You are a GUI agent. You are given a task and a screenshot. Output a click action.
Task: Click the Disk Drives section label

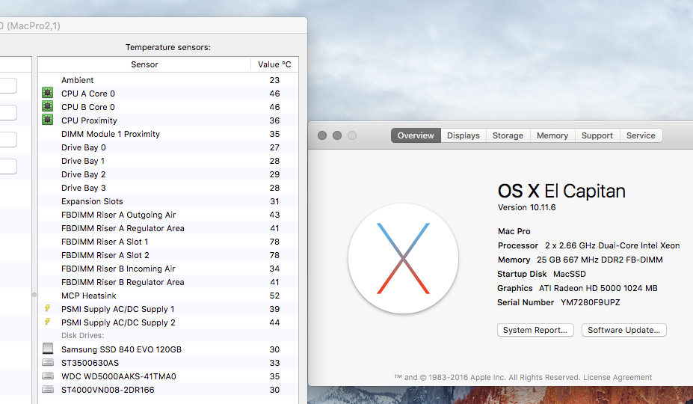click(83, 335)
